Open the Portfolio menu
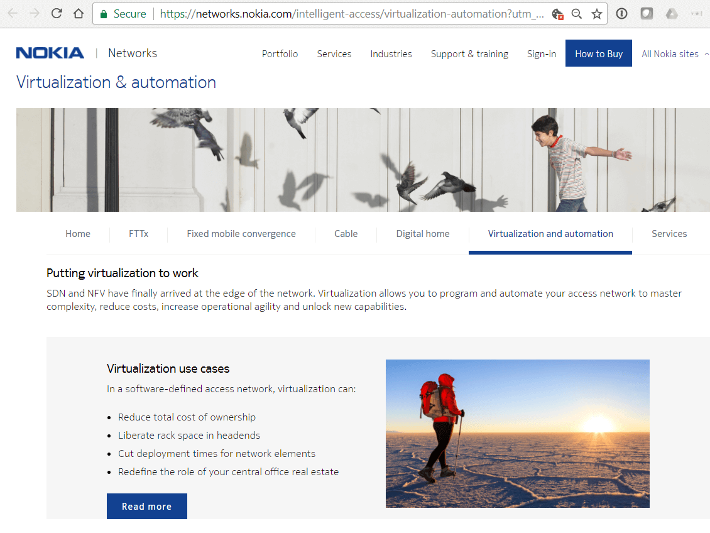Viewport: 710px width, 533px height. pos(280,54)
